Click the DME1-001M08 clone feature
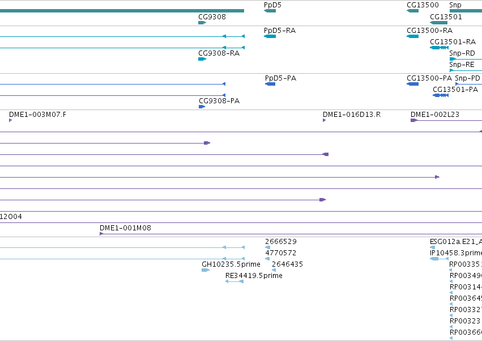The height and width of the screenshot is (341, 482). pos(291,234)
